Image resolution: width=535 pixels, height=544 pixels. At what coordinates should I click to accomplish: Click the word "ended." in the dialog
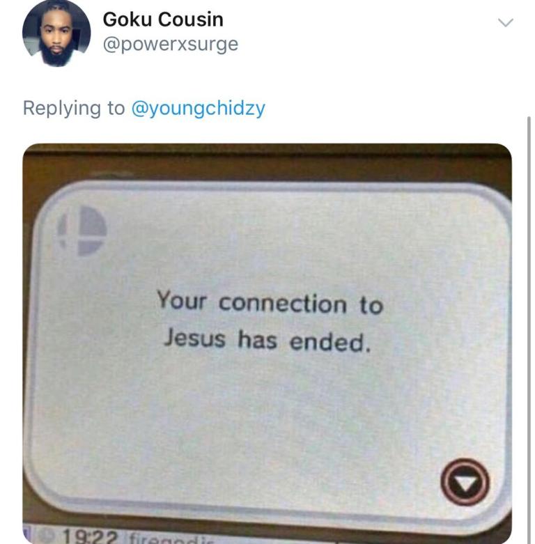click(x=330, y=342)
